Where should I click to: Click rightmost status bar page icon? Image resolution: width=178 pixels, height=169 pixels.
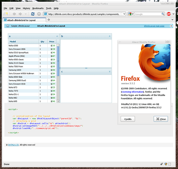coord(170,164)
